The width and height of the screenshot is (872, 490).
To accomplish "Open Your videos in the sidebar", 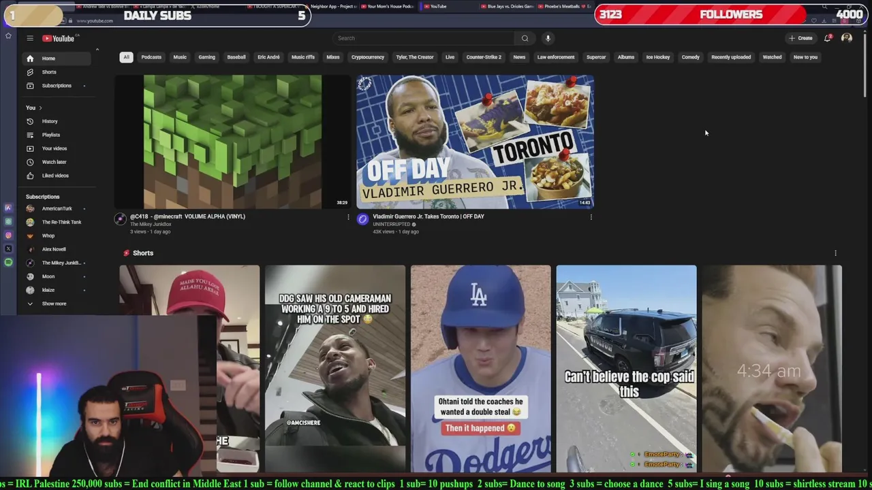I will click(57, 148).
